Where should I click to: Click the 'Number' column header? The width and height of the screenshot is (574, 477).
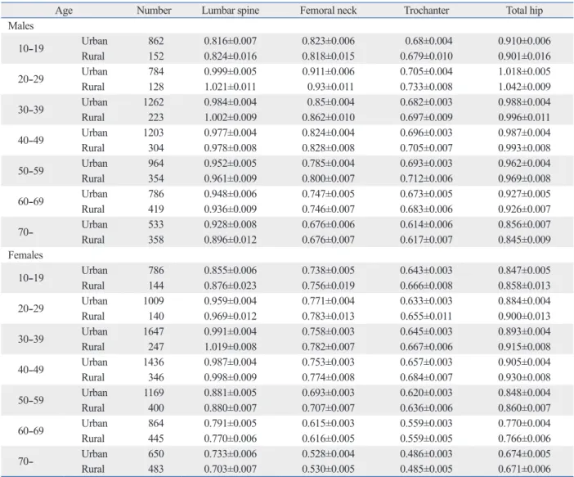point(154,11)
